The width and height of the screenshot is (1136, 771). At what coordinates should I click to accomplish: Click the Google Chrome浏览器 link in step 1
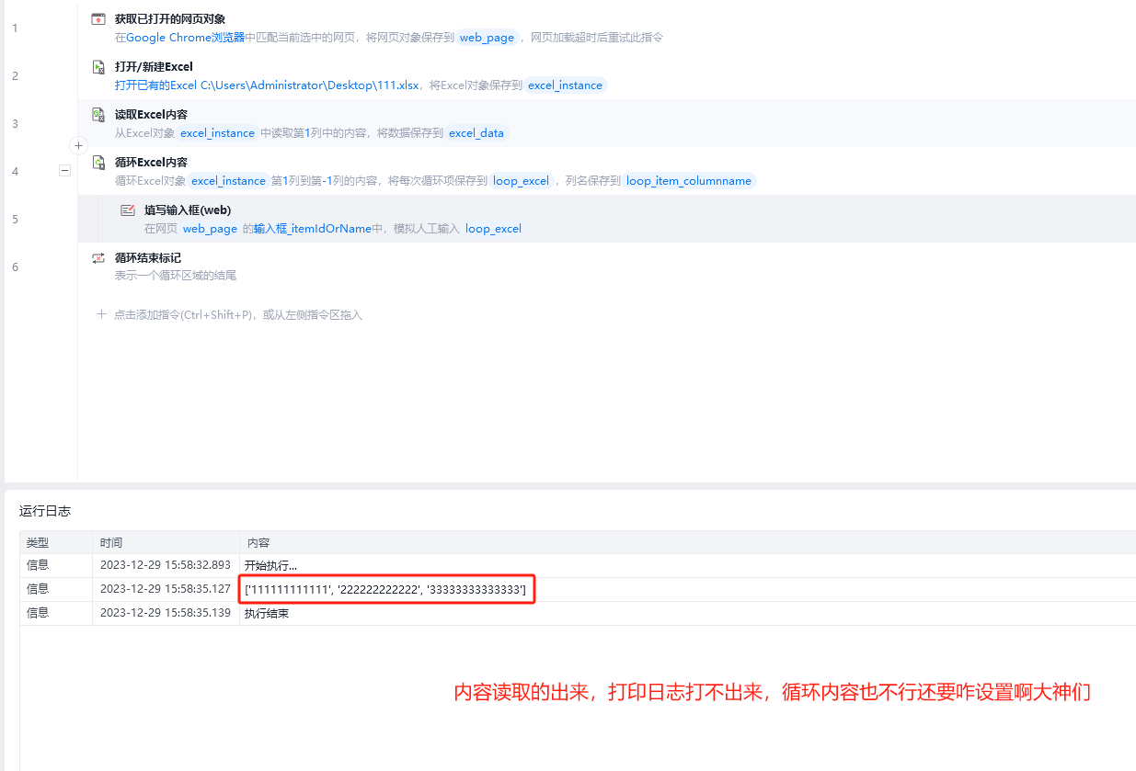click(185, 38)
